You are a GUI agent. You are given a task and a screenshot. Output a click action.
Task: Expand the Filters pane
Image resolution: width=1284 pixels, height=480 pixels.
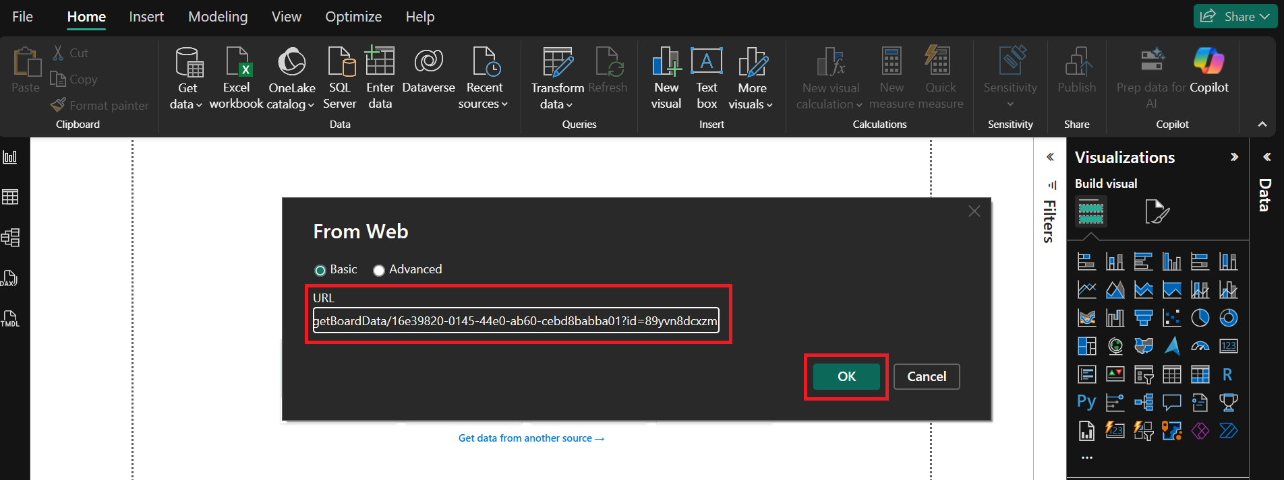coord(1050,157)
